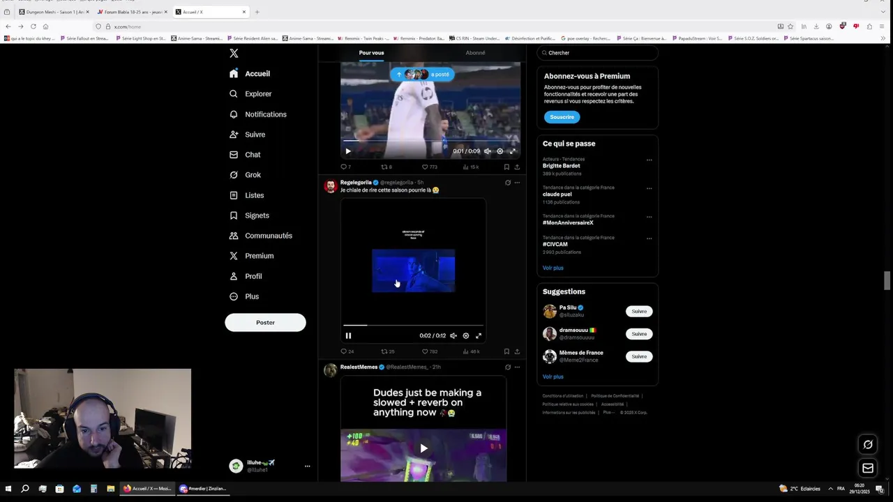Click the Souscrire Premium button
Image resolution: width=893 pixels, height=502 pixels.
tap(562, 117)
